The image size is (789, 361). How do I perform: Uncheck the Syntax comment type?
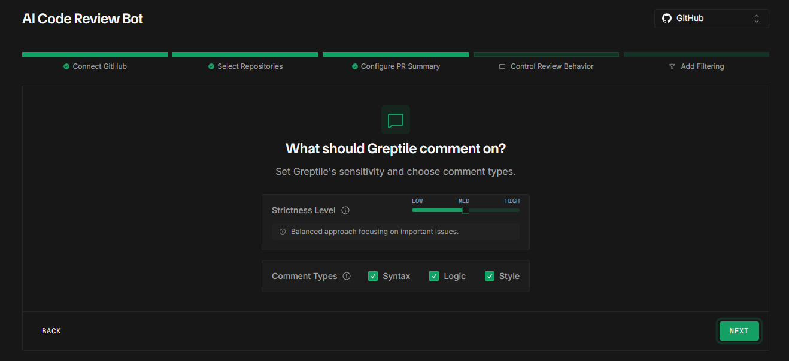pos(373,276)
